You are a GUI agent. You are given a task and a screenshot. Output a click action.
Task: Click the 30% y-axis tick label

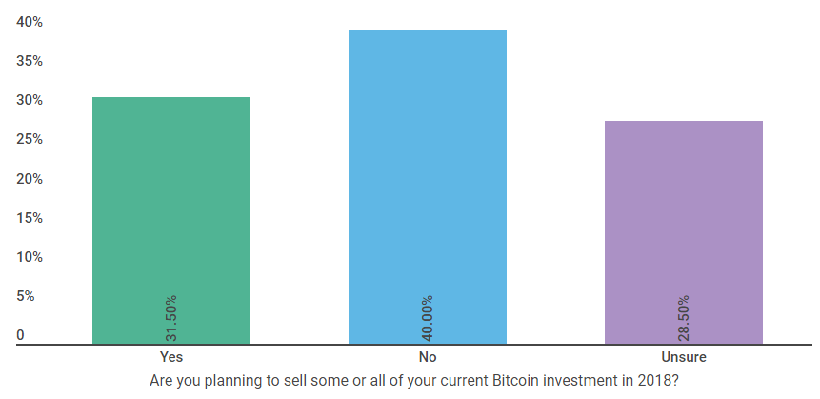tap(30, 100)
